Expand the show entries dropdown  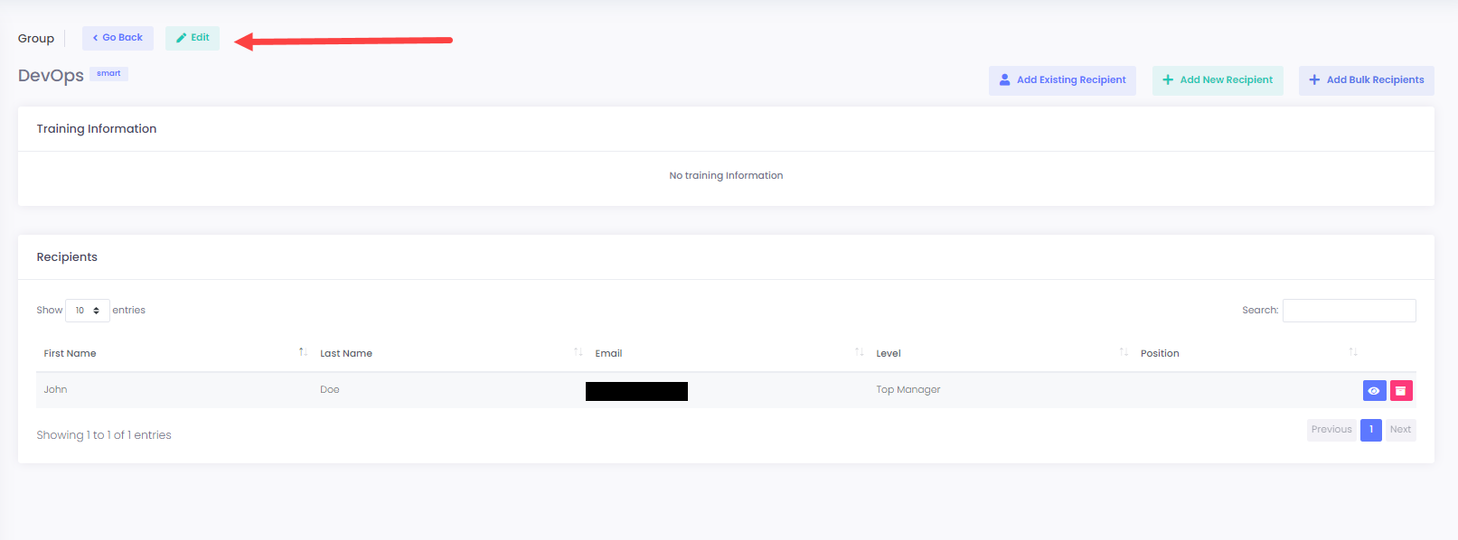88,311
